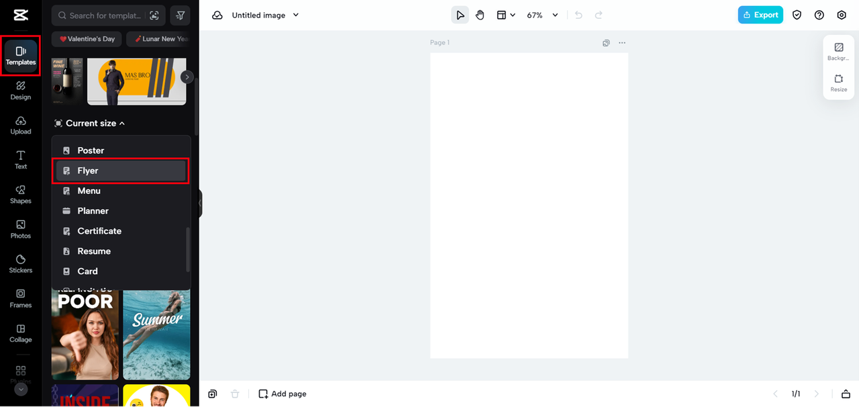Click the Page 1 label
Screen dimensions: 859x407
tap(440, 42)
